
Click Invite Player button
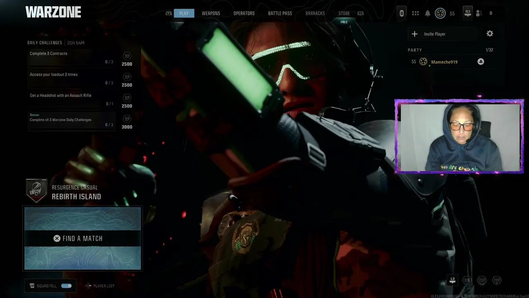[x=442, y=34]
